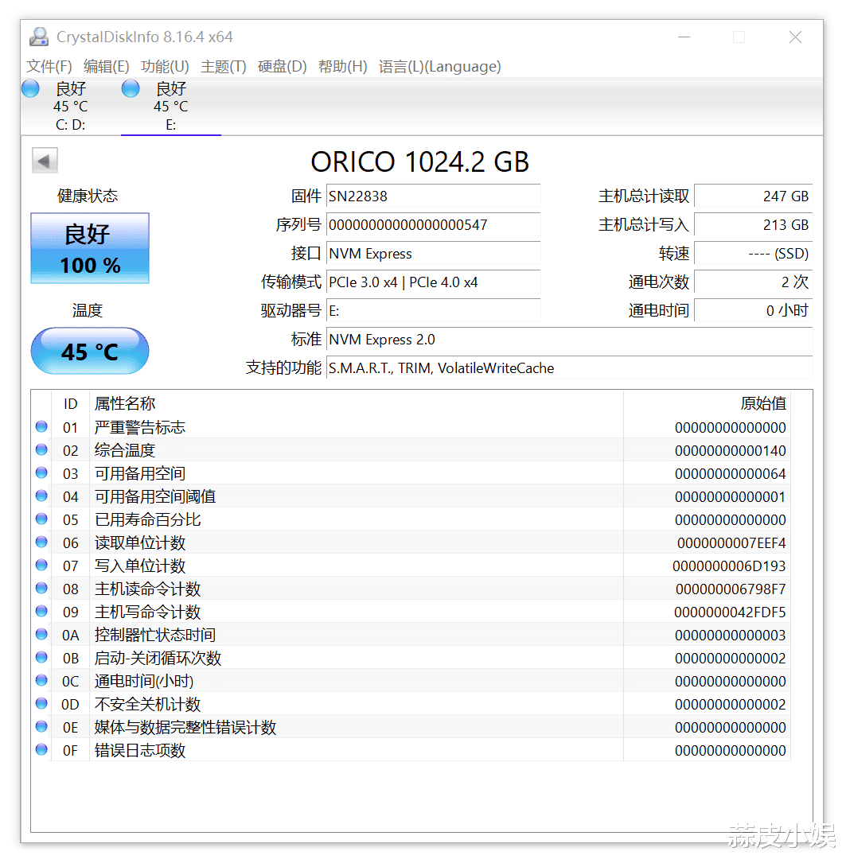
Task: Click the 45 °C temperature button
Action: [x=90, y=351]
